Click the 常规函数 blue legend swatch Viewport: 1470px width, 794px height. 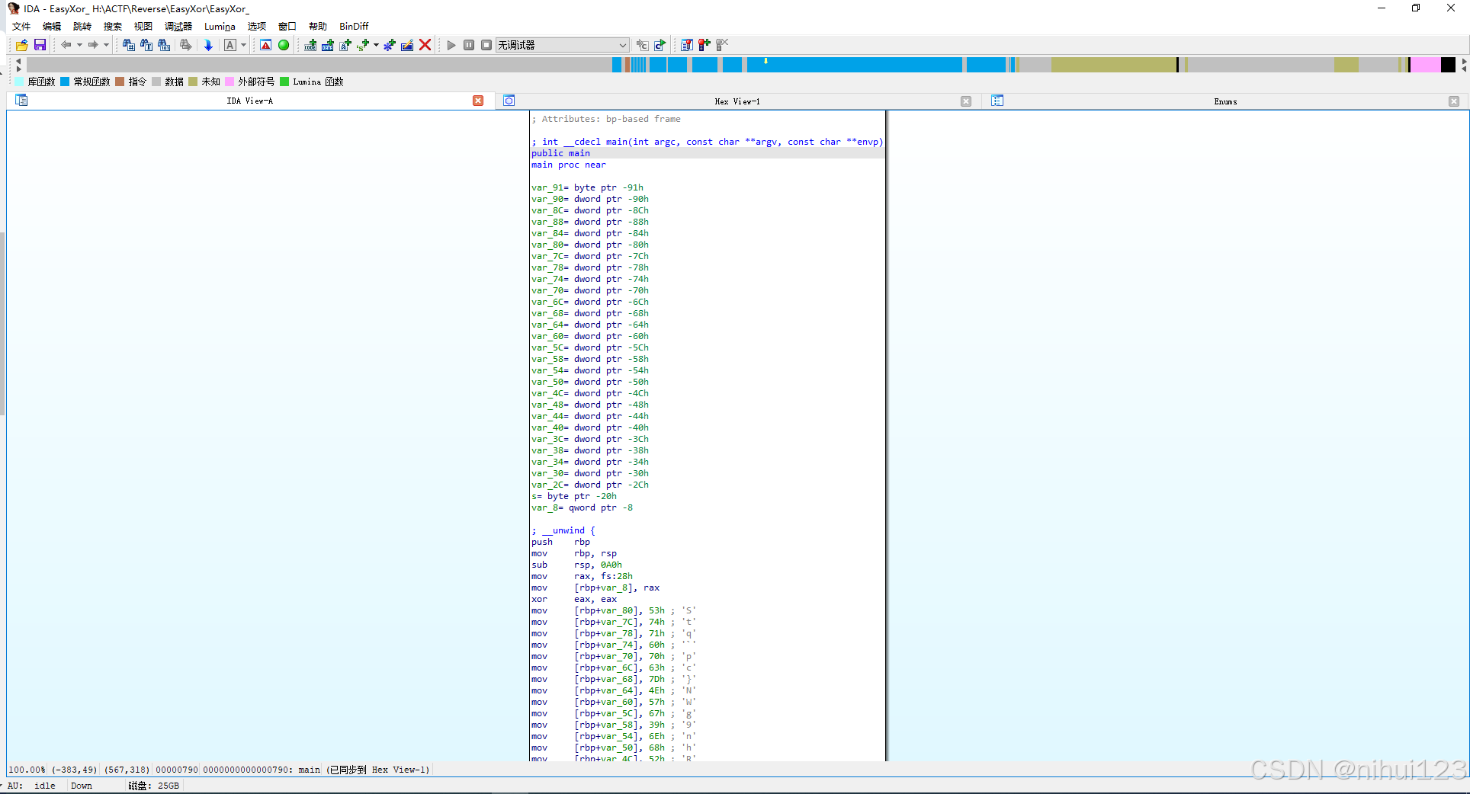[x=66, y=82]
